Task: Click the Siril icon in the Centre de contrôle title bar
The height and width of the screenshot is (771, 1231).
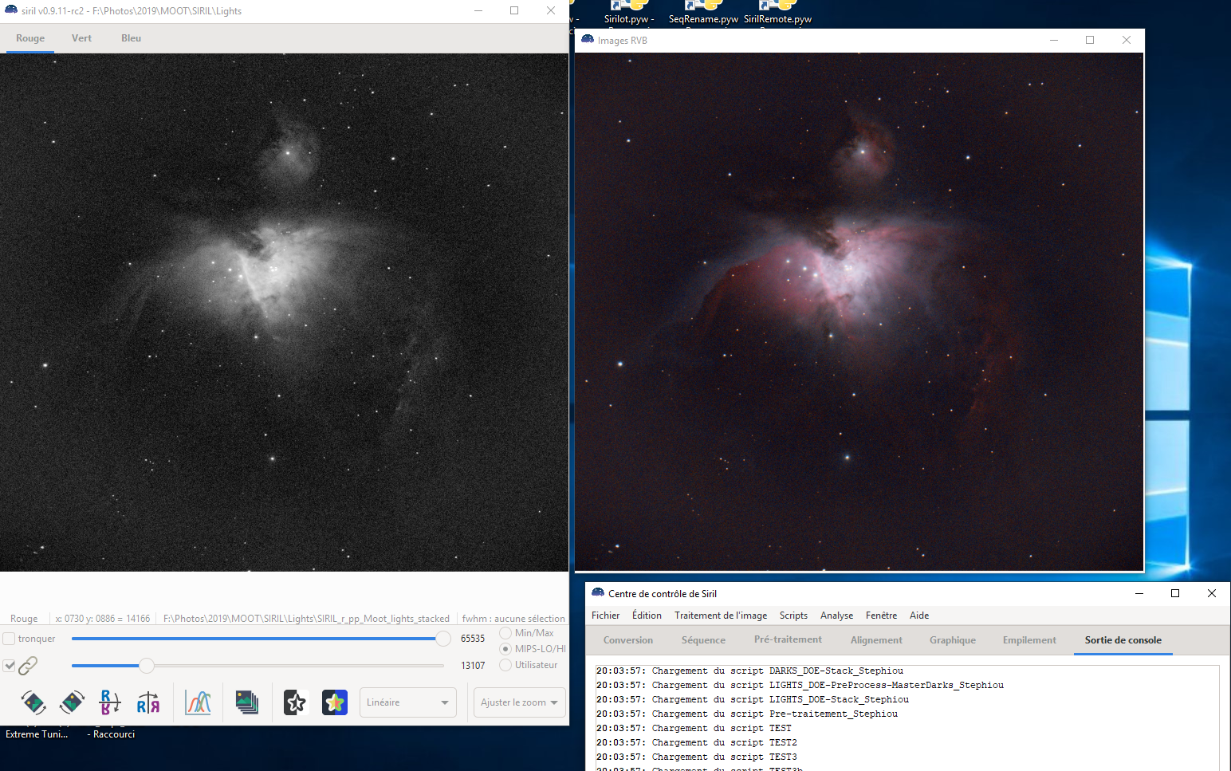Action: pyautogui.click(x=598, y=593)
